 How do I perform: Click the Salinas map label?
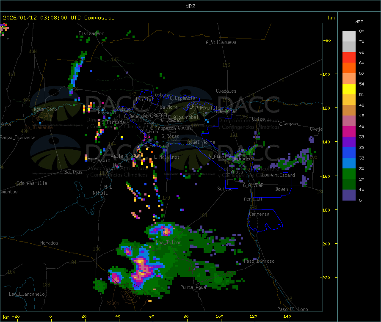(73, 172)
